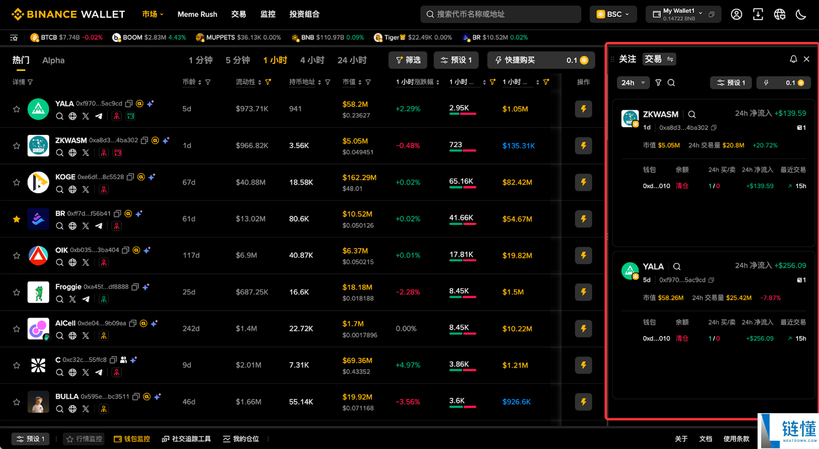Image resolution: width=819 pixels, height=449 pixels.
Task: Open the language globe icon
Action: tap(780, 14)
